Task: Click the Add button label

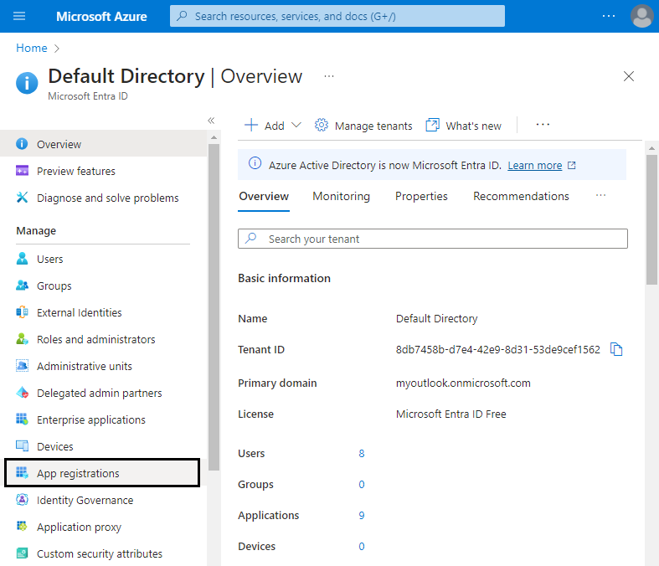Action: point(274,126)
